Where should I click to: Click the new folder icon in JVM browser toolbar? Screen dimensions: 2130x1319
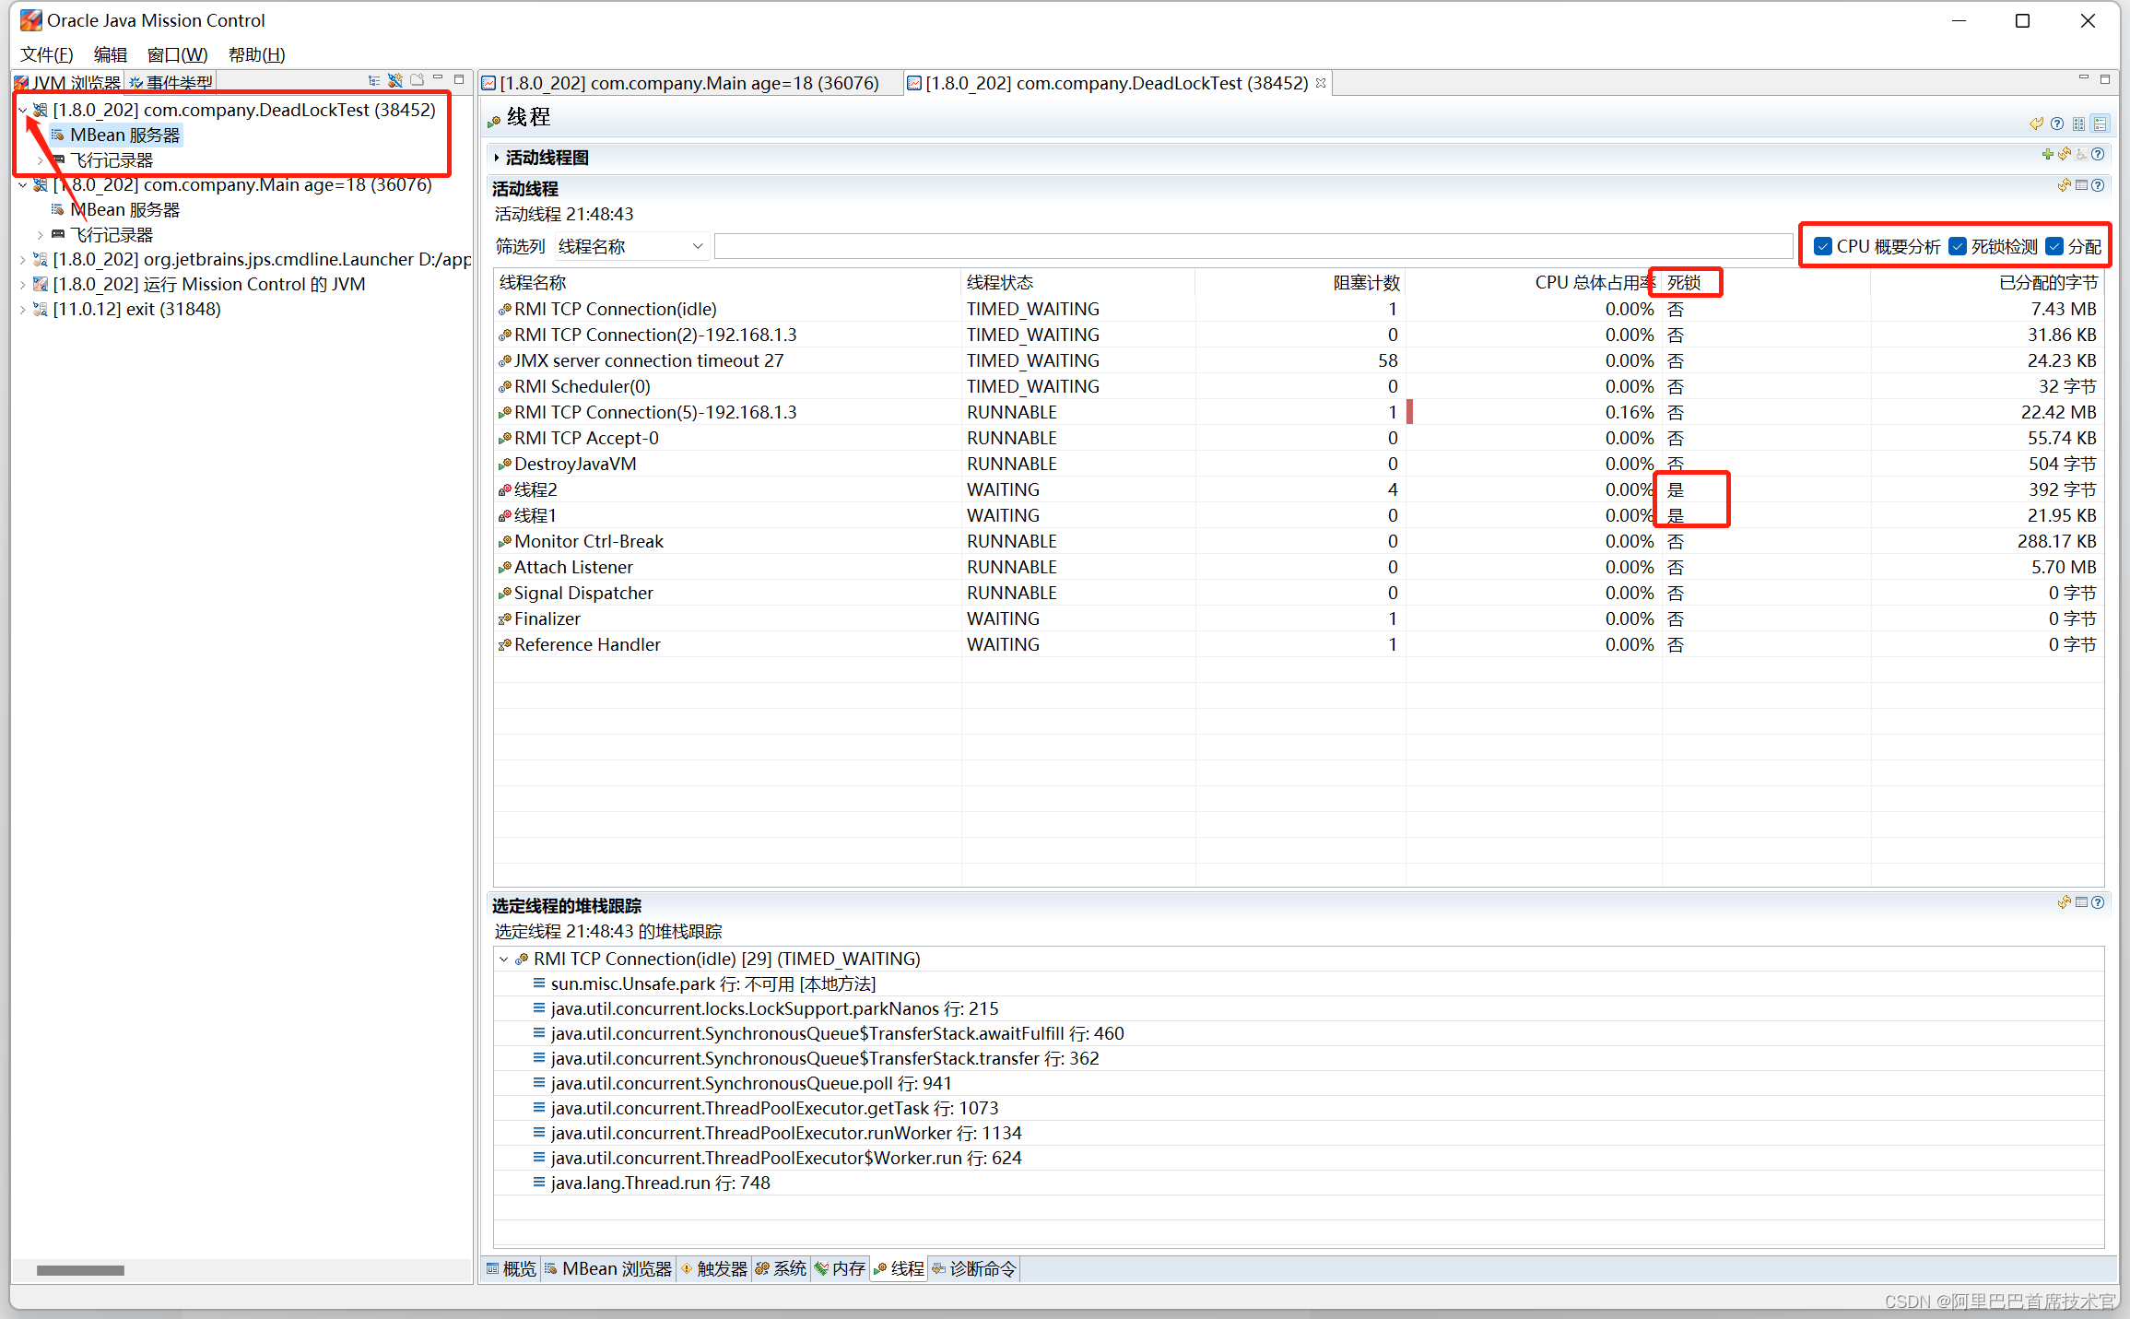[x=417, y=80]
